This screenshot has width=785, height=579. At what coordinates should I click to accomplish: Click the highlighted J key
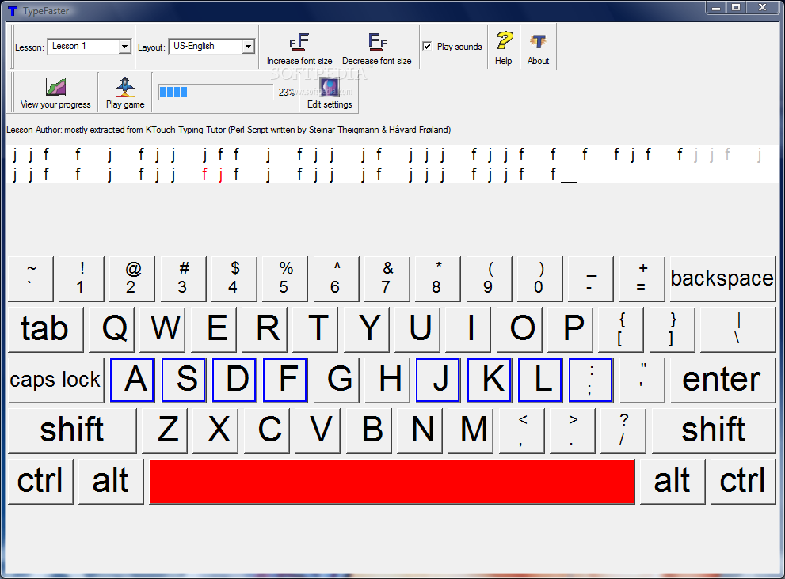pyautogui.click(x=438, y=380)
